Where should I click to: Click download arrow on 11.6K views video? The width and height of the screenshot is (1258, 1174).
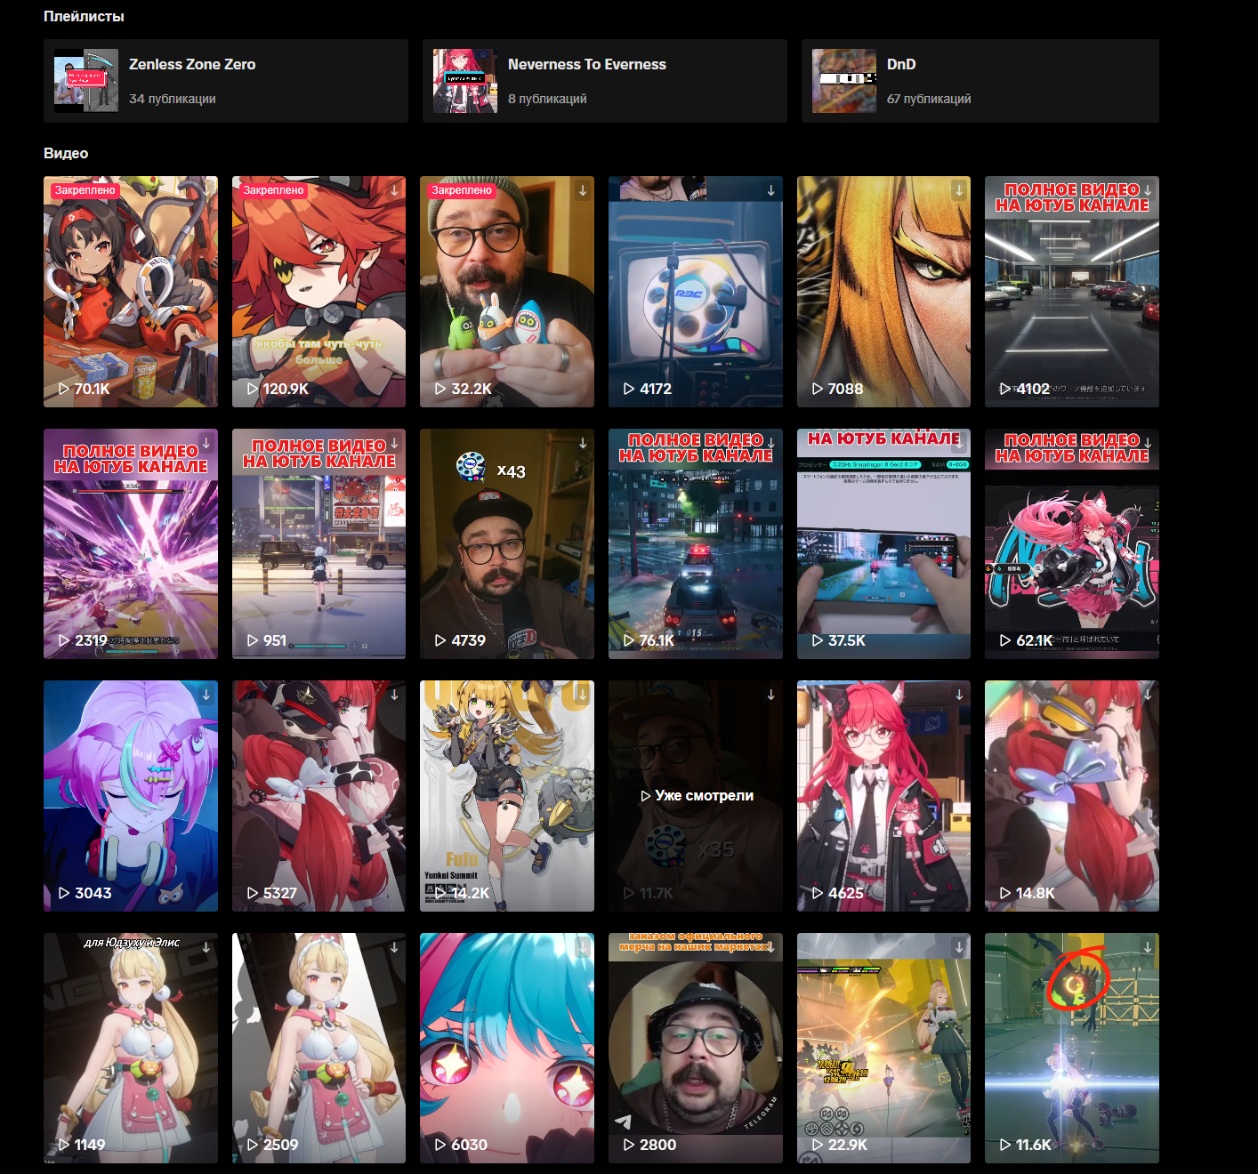pyautogui.click(x=1148, y=947)
